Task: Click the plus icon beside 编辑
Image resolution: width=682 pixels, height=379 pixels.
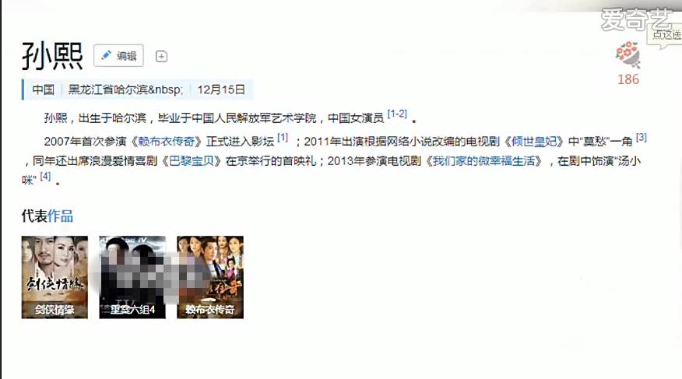Action: (161, 57)
